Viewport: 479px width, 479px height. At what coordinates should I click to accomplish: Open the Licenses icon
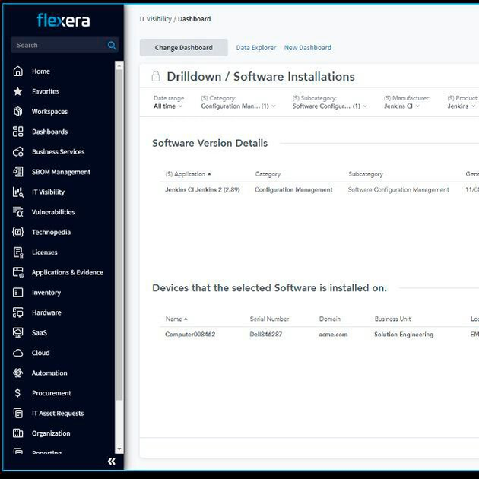tap(17, 252)
